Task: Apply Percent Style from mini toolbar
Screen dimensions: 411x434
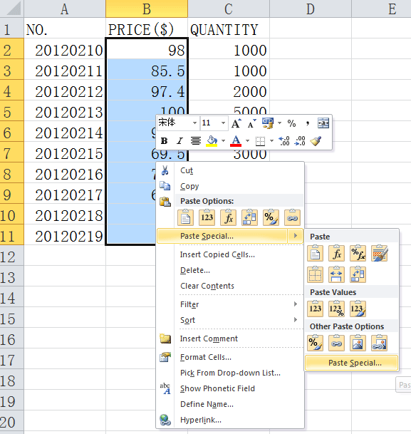Action: coord(291,123)
